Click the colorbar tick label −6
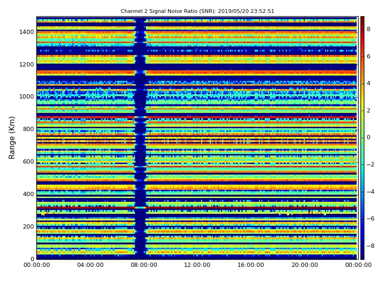Screen dimensions: 383x287 point(371,219)
